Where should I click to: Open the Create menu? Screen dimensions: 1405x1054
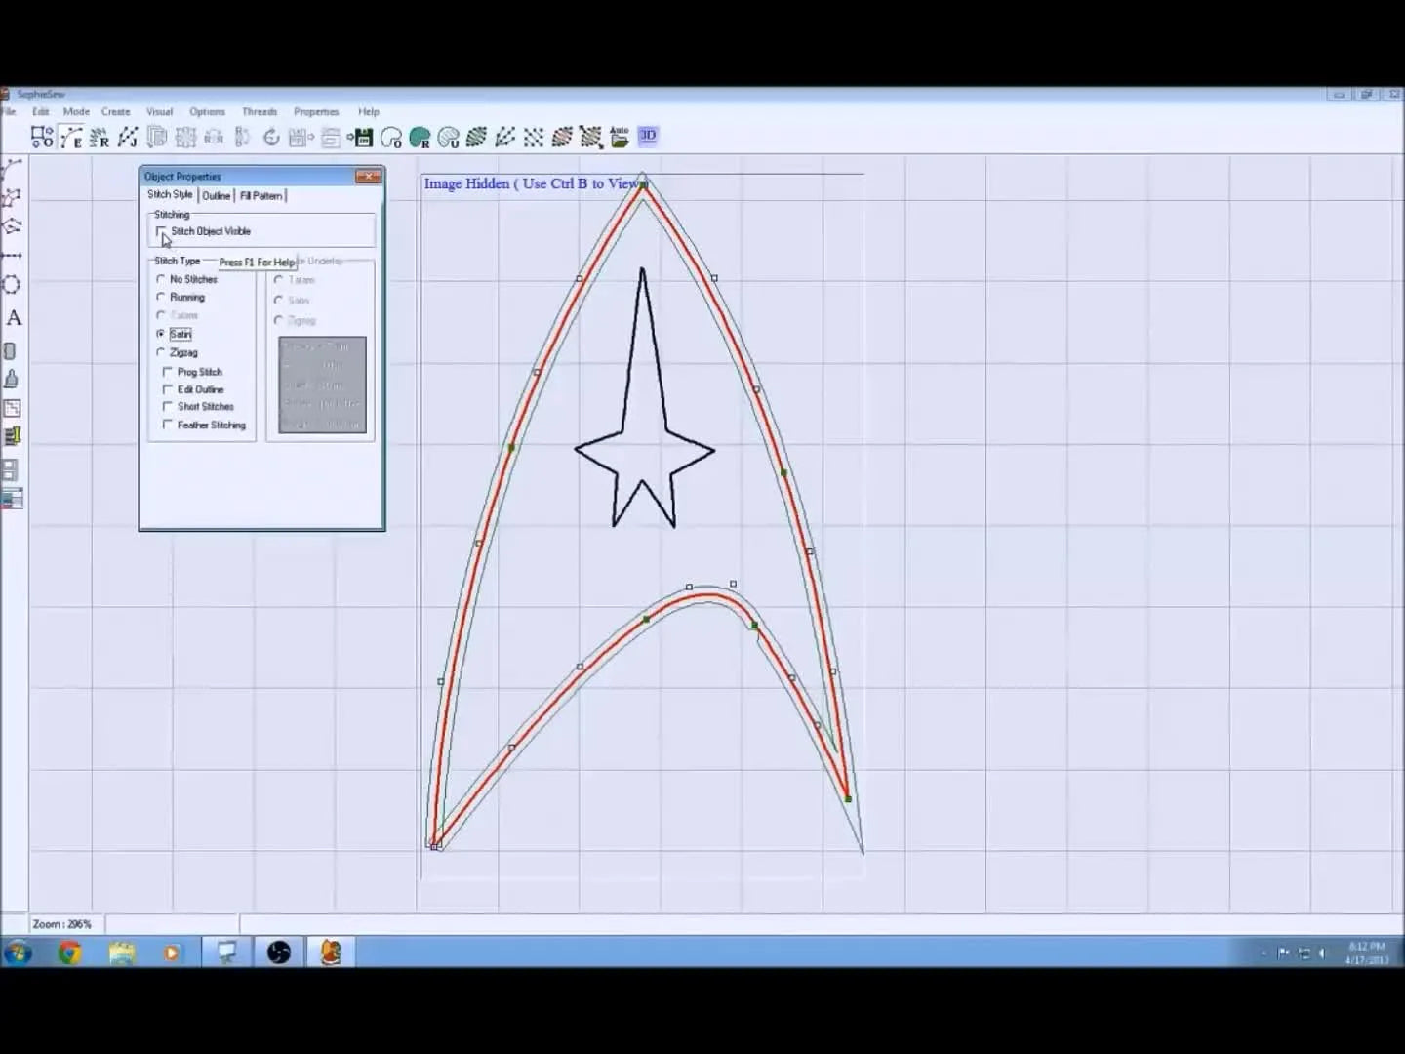coord(115,111)
